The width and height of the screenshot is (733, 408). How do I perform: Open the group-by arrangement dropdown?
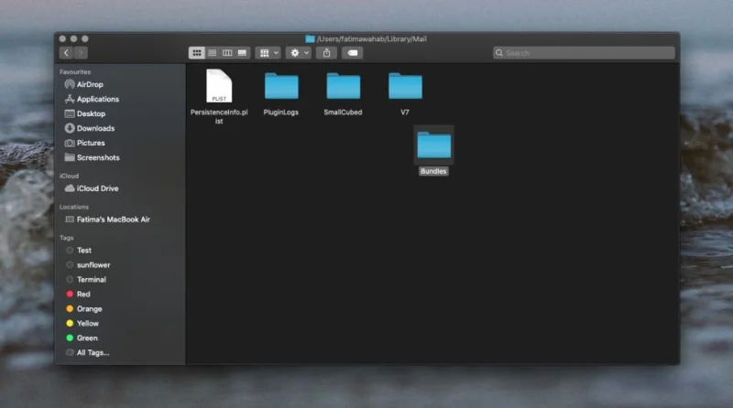[268, 53]
